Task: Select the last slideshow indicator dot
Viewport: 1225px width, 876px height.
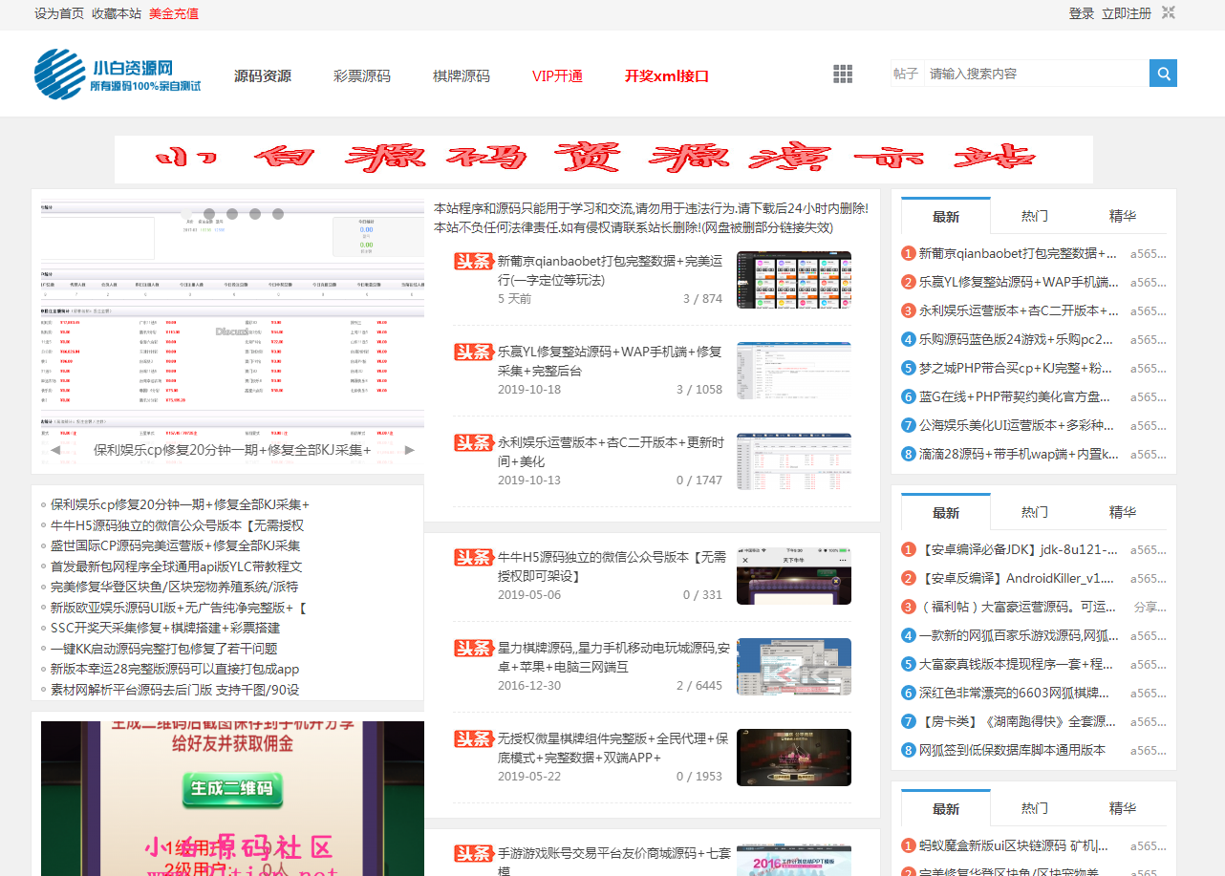Action: point(278,214)
